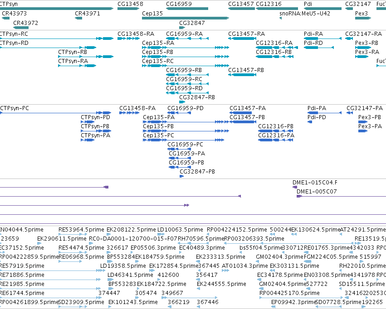Select the CG16959-RB transcript label
The image size is (386, 309).
tap(184, 70)
